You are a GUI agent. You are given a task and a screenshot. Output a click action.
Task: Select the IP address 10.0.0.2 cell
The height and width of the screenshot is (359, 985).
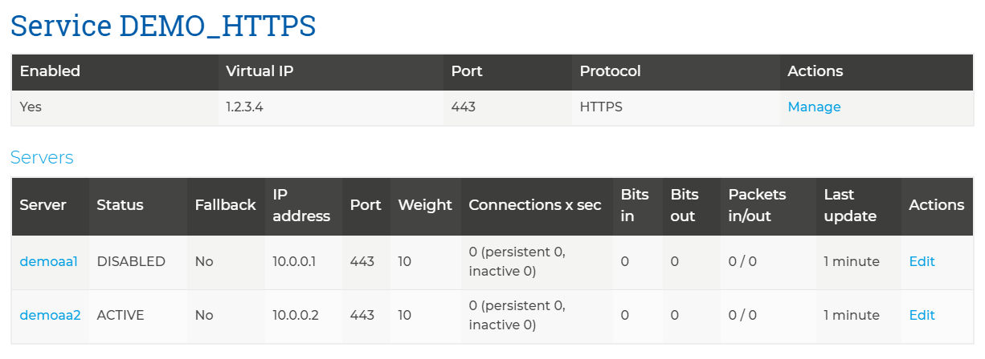296,315
